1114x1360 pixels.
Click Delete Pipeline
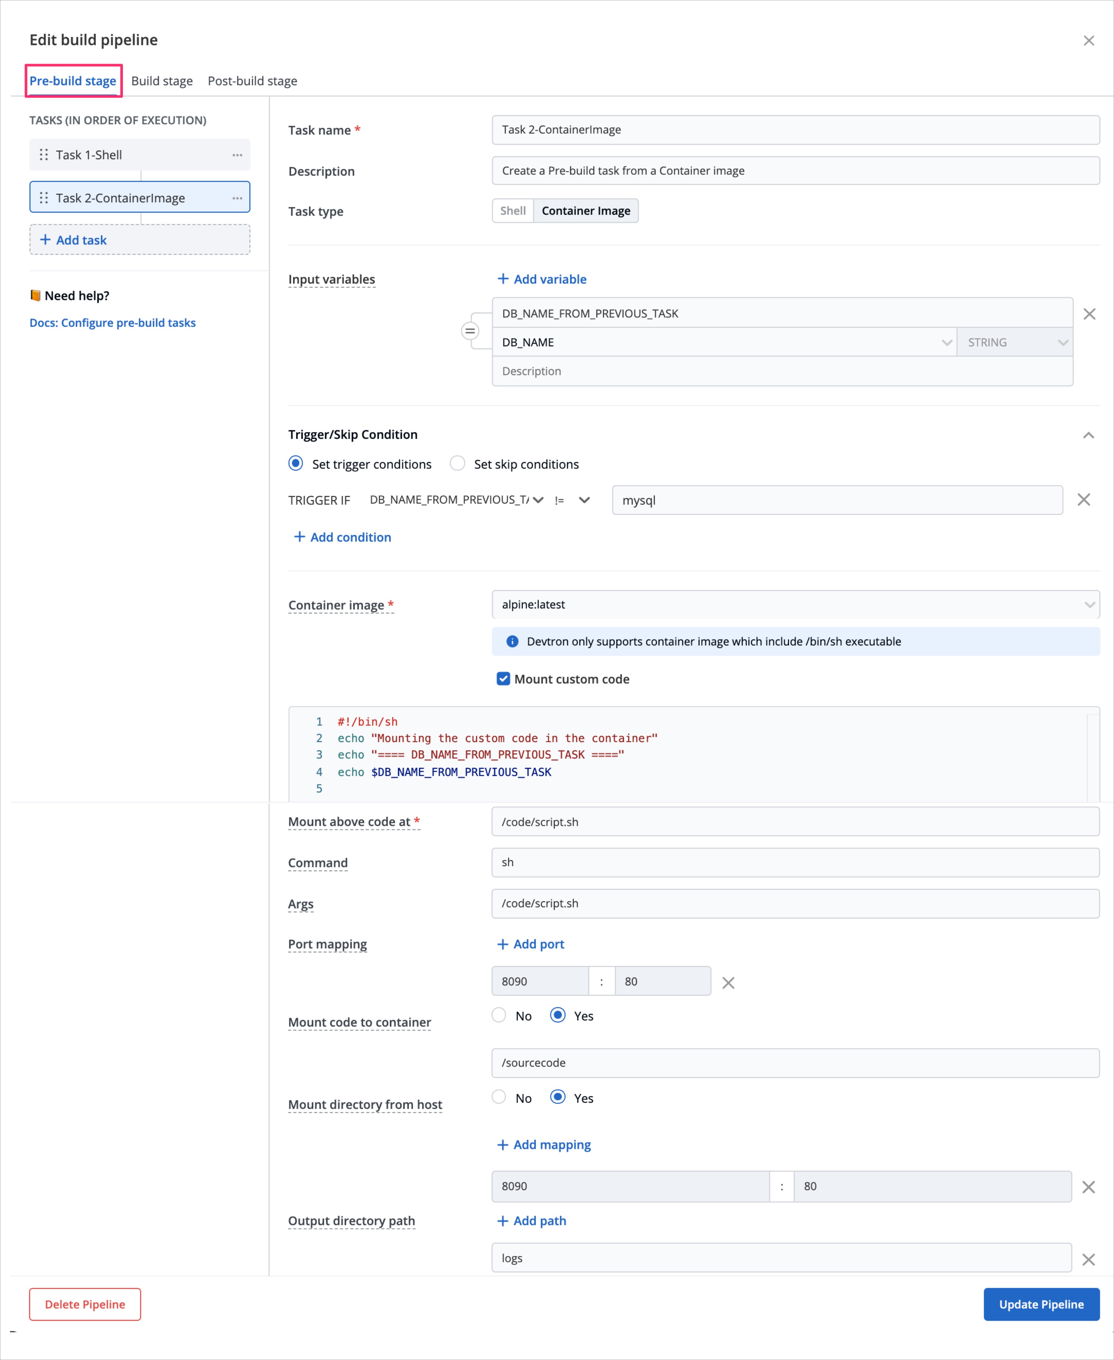[85, 1304]
